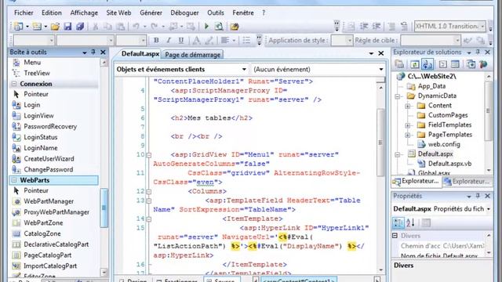
Task: Click the Refresh icon in the Solution Explorer toolbar
Action: (415, 64)
